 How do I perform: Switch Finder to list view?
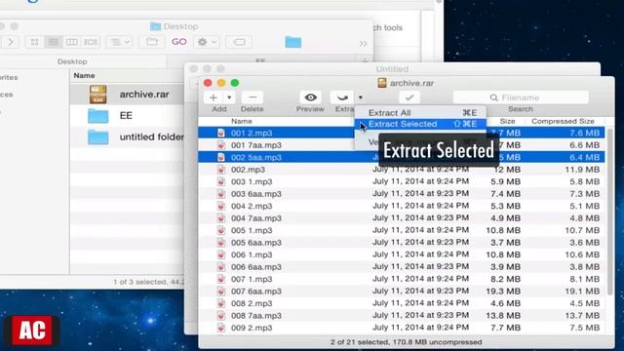tap(54, 42)
